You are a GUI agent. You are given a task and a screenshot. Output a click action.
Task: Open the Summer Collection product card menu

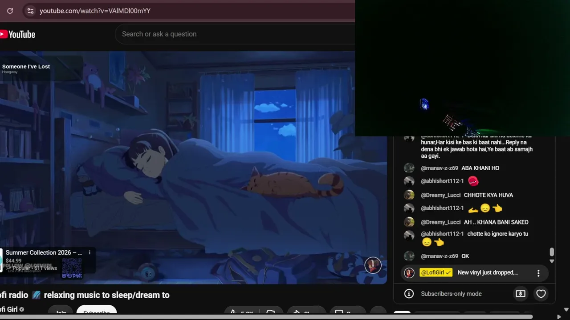click(90, 252)
